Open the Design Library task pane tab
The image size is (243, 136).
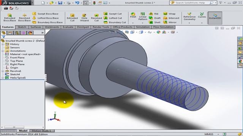coord(240,43)
